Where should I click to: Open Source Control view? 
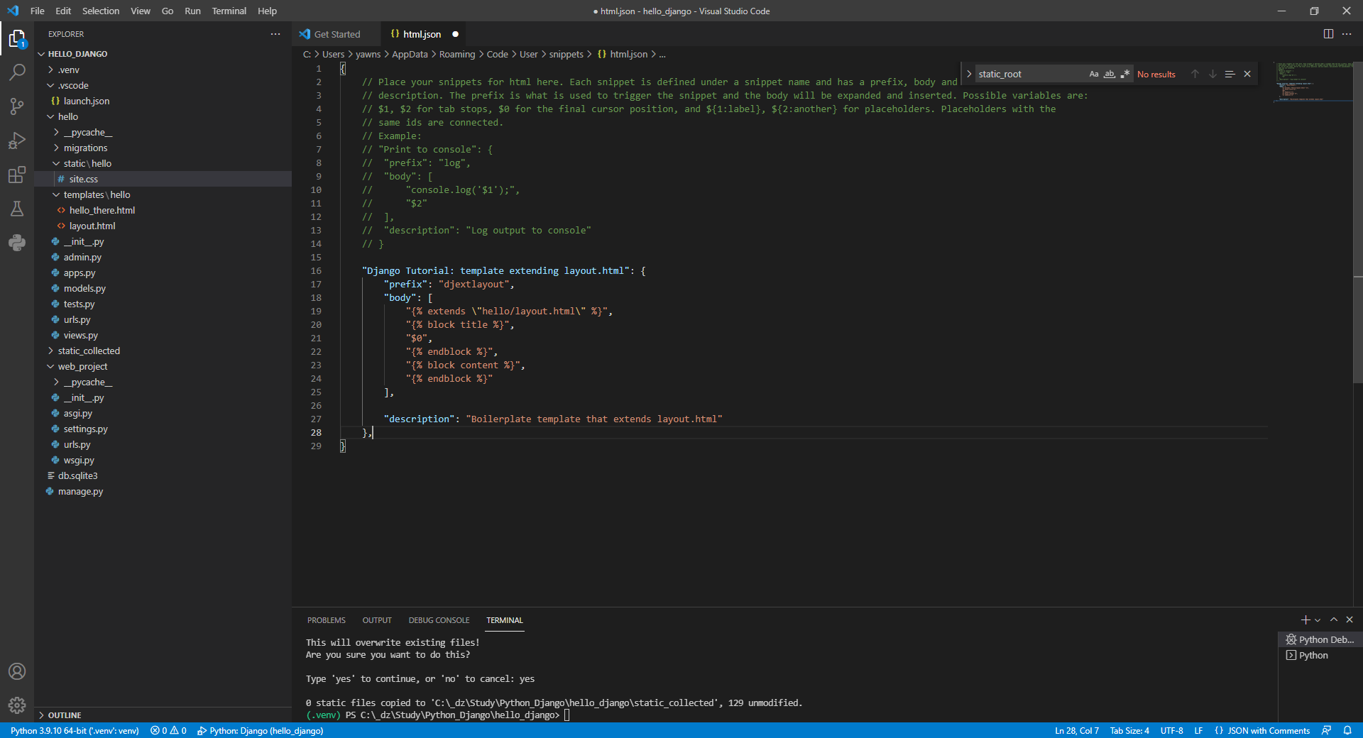(17, 106)
